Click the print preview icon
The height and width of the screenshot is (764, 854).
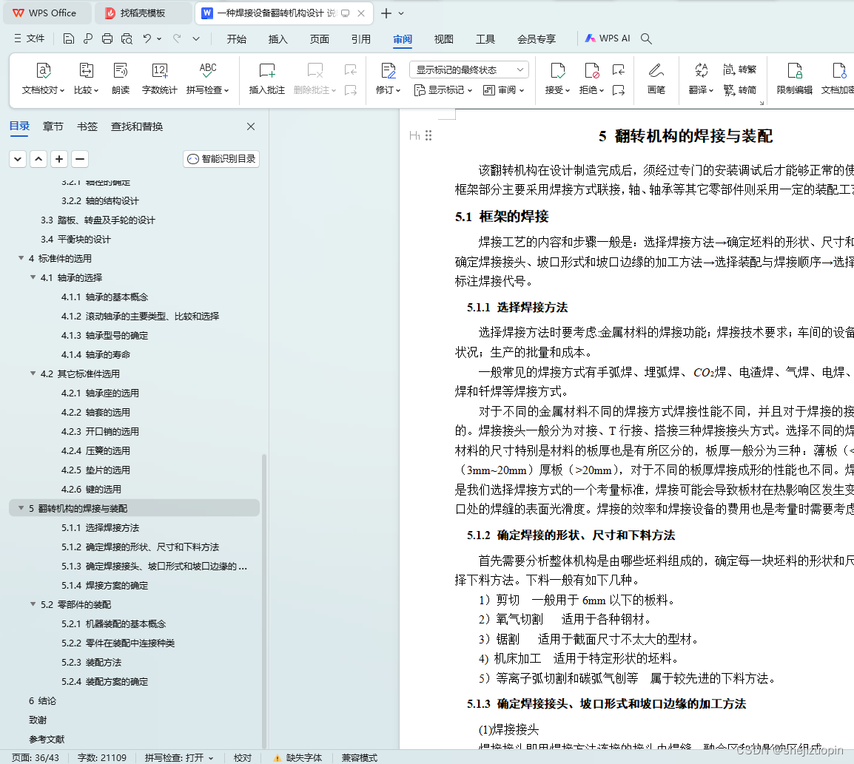(127, 38)
